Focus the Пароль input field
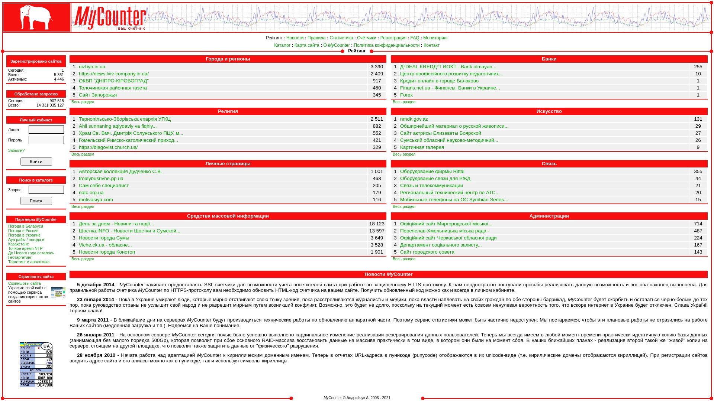 click(x=46, y=140)
